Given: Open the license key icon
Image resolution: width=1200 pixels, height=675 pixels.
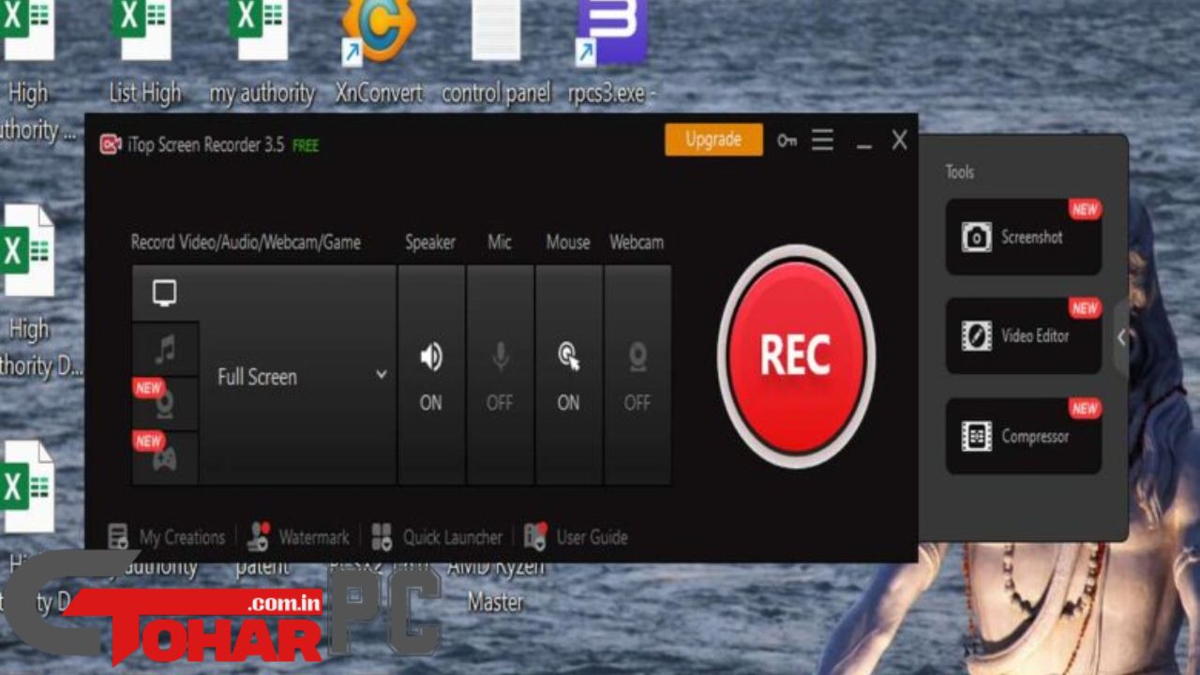Looking at the screenshot, I should (787, 141).
